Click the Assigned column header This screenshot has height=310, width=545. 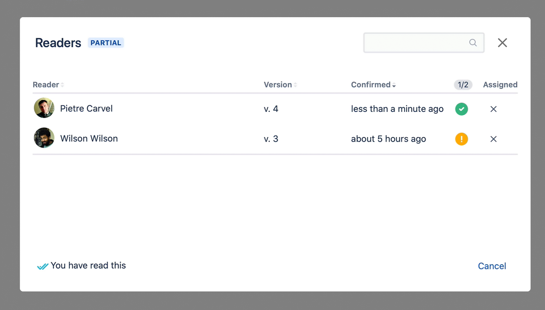click(x=500, y=85)
